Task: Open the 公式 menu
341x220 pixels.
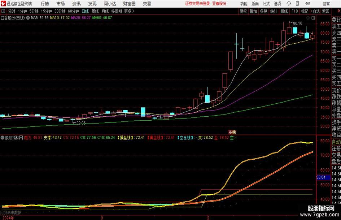Action: pos(266,4)
